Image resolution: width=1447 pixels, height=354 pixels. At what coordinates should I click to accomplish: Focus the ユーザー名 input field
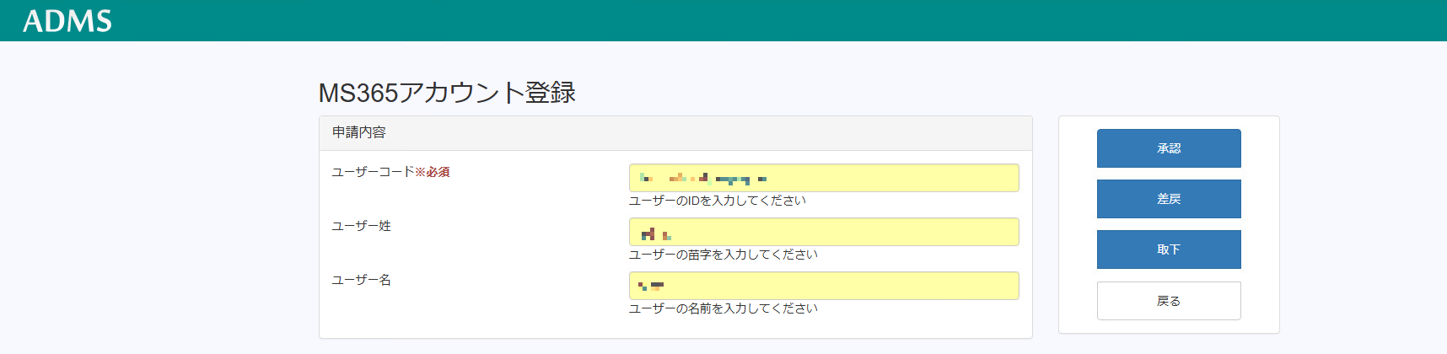tap(824, 286)
